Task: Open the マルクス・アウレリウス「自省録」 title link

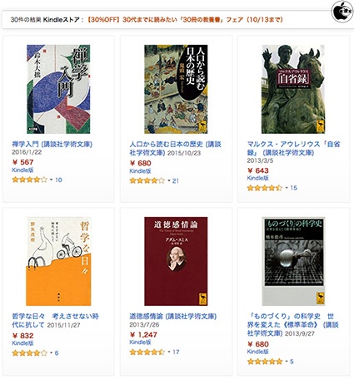Action: click(x=293, y=148)
